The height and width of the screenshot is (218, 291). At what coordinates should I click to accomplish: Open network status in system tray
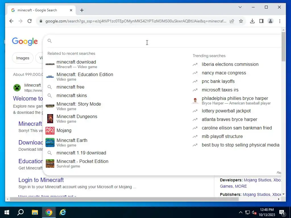tap(248, 212)
